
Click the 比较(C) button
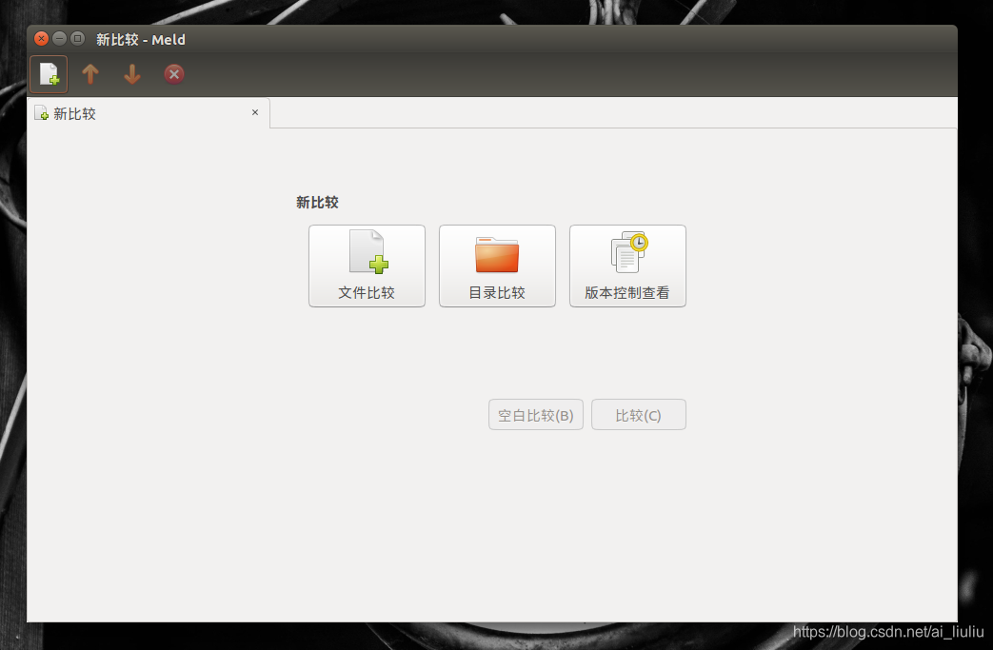(x=638, y=415)
